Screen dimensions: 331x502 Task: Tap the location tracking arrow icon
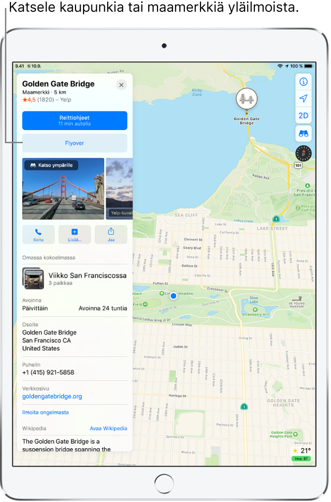point(303,99)
